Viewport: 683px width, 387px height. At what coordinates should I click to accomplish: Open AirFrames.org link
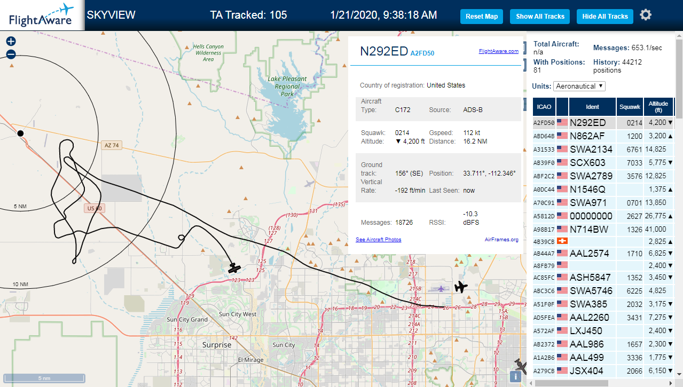pyautogui.click(x=501, y=240)
